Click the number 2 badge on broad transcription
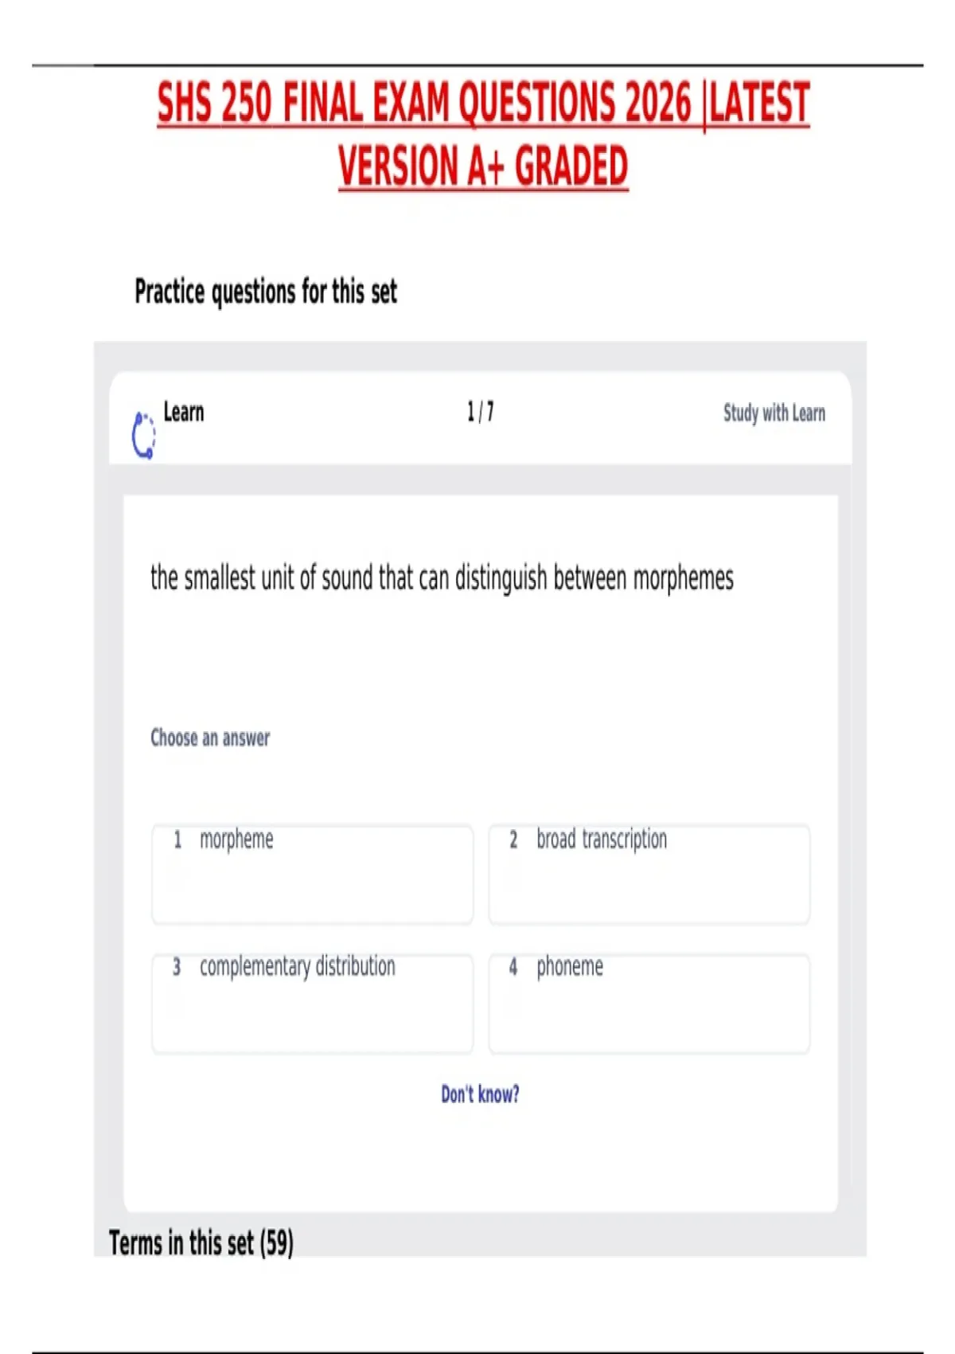The height and width of the screenshot is (1354, 955). click(x=513, y=839)
